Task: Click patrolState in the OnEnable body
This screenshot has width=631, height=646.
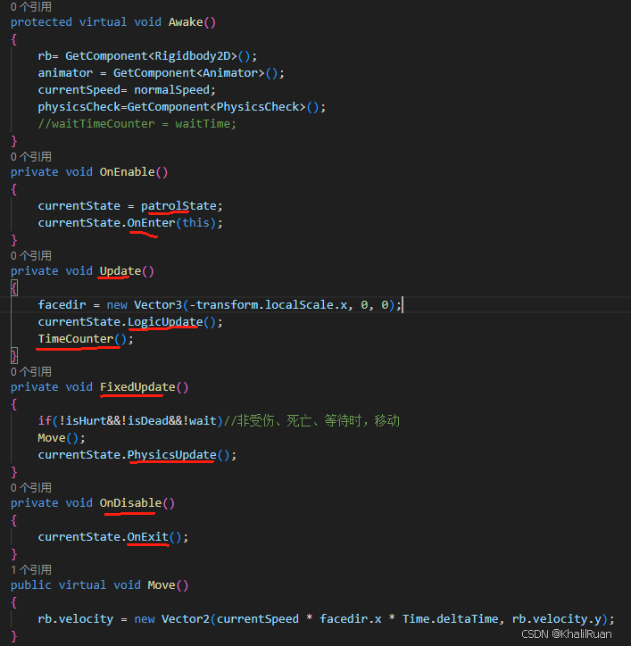Action: point(179,205)
